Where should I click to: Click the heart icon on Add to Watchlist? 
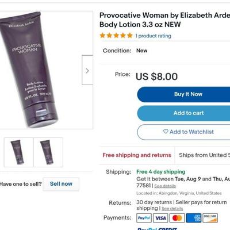click(166, 132)
